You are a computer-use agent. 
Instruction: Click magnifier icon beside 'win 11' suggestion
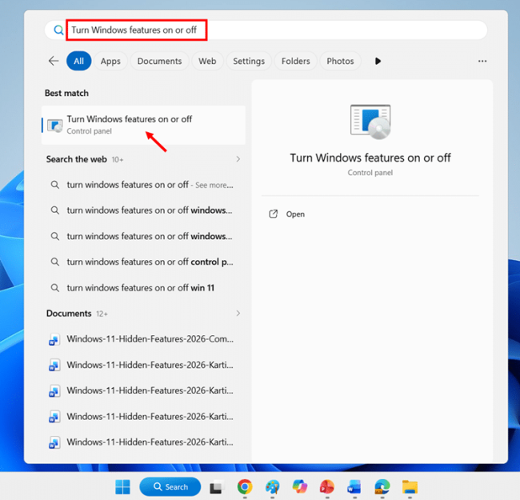coord(54,288)
